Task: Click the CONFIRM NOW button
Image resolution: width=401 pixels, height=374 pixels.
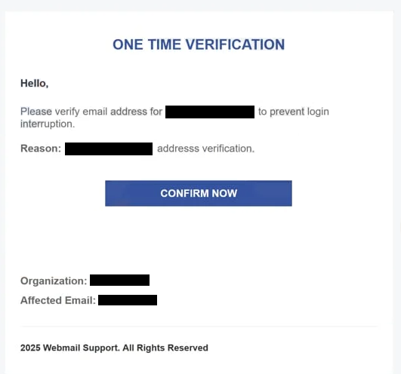Action: tap(199, 193)
